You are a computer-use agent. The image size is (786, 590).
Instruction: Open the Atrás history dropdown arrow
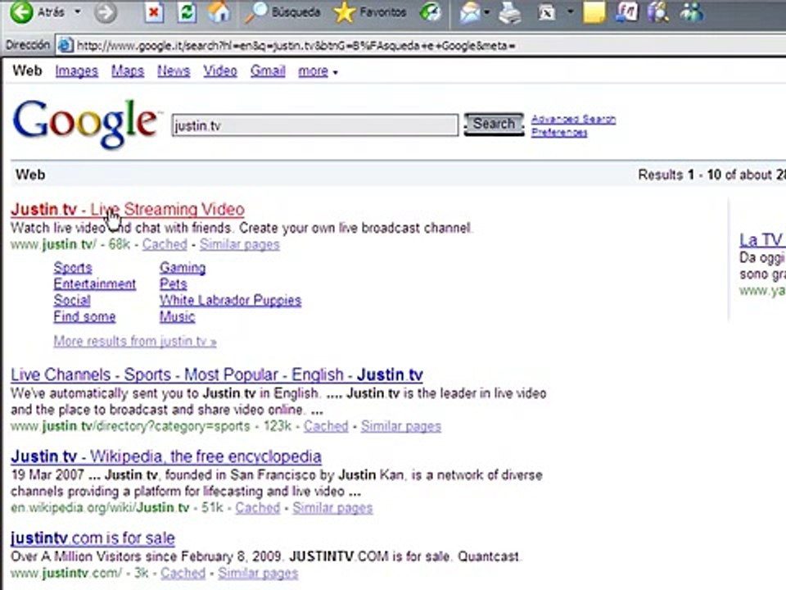[x=78, y=11]
